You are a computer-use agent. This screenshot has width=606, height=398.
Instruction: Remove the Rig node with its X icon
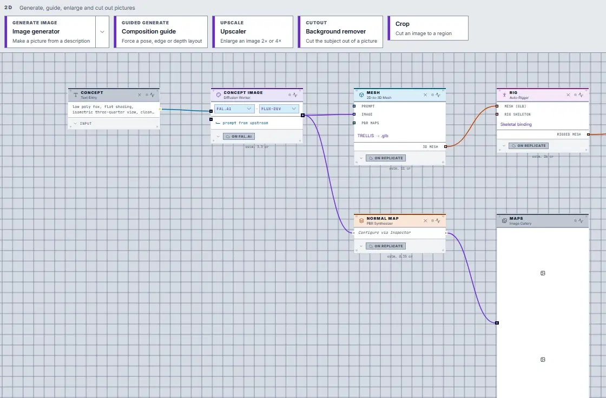(x=568, y=95)
